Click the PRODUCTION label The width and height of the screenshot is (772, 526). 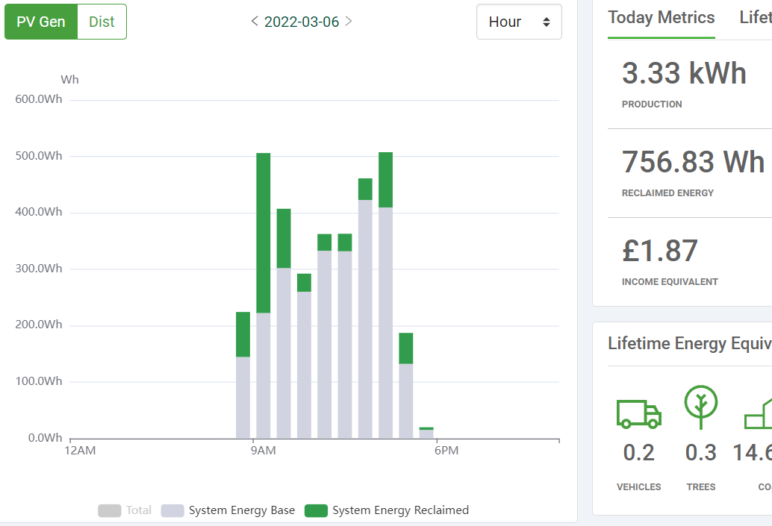coord(652,104)
